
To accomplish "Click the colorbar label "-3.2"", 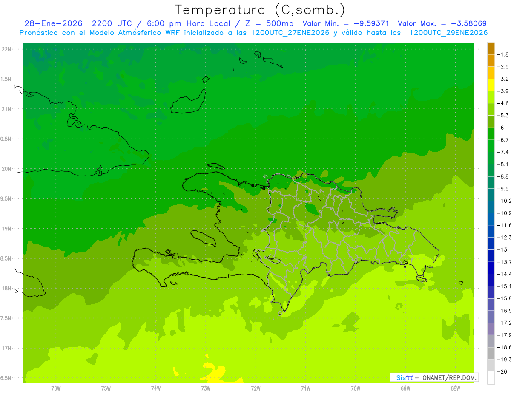I will pos(503,79).
